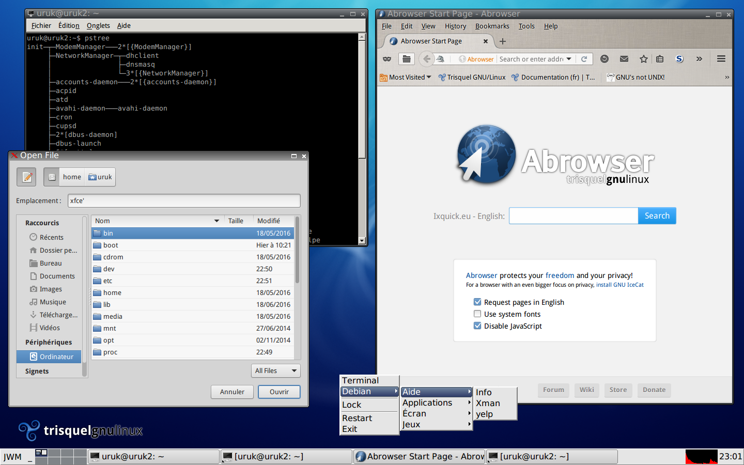The image size is (744, 465).
Task: Open the folder icon in Abrowser toolbar
Action: click(407, 59)
